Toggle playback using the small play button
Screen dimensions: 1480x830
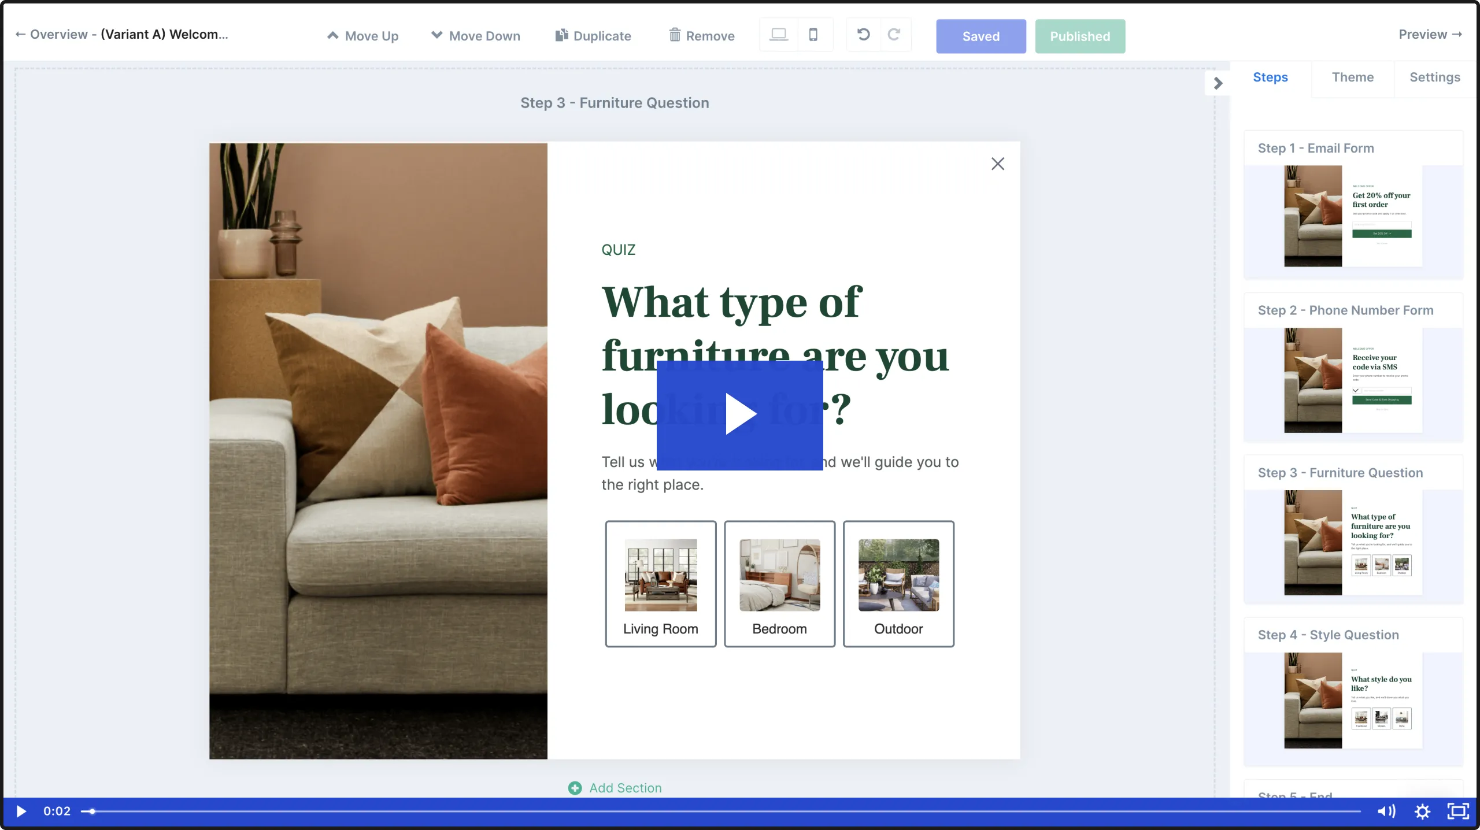pos(21,811)
